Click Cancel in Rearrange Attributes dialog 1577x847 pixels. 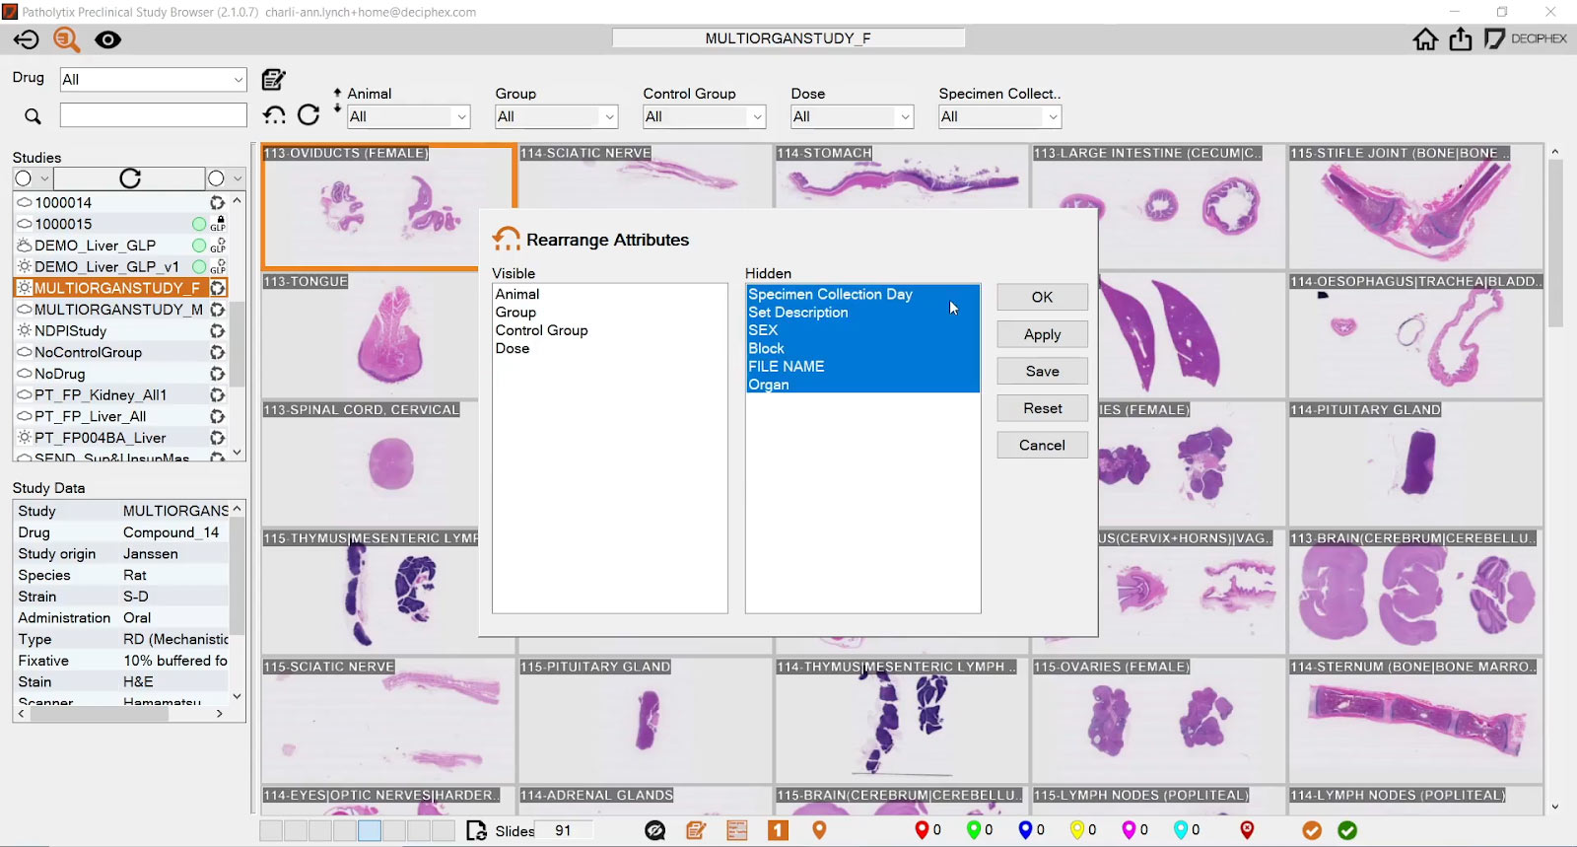tap(1042, 445)
